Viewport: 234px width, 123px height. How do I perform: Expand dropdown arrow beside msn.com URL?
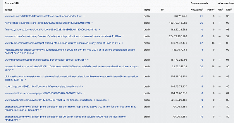123,37
